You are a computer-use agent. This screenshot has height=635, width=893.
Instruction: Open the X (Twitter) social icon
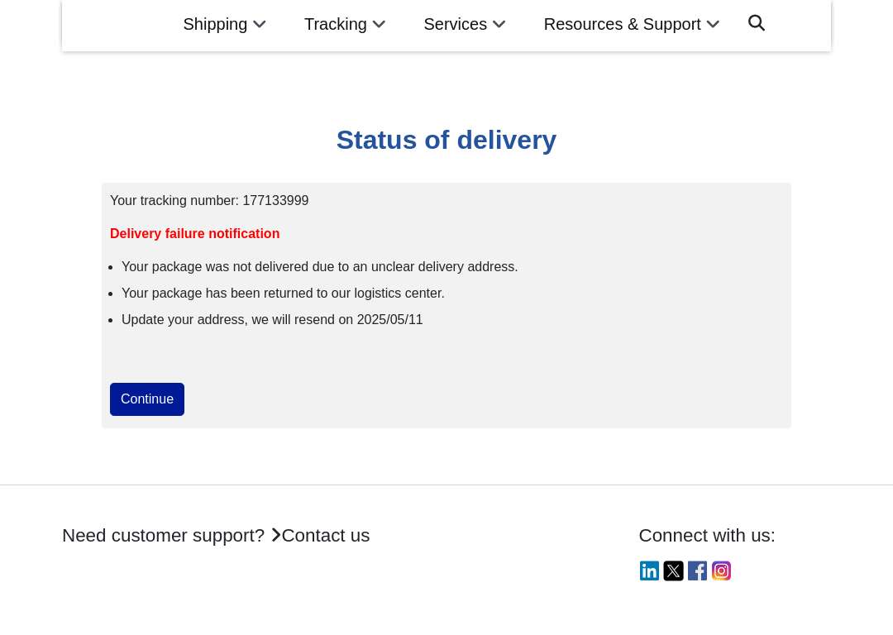pos(673,571)
